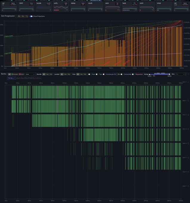Click the Banks section heading
The width and height of the screenshot is (190, 203).
pyautogui.click(x=4, y=74)
